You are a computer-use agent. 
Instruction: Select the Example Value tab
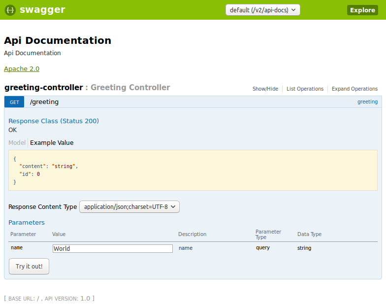(x=52, y=143)
